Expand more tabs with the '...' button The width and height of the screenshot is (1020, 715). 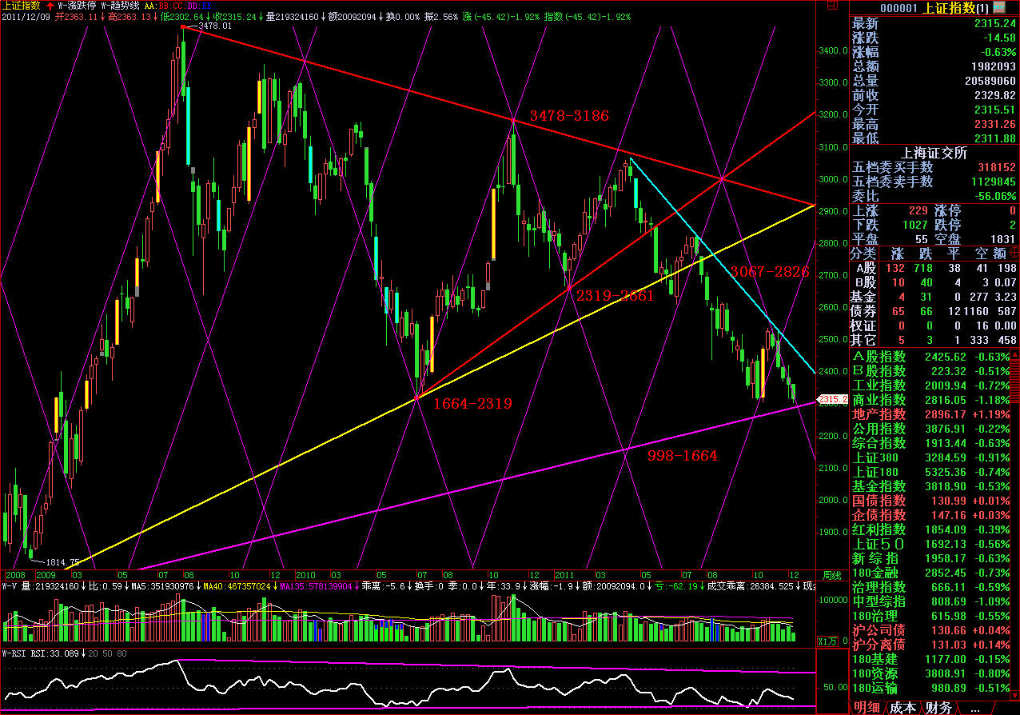click(x=974, y=708)
